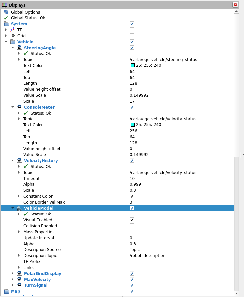The image size is (244, 297).
Task: Disable the ConsoleMeter display checkbox
Action: [x=132, y=107]
